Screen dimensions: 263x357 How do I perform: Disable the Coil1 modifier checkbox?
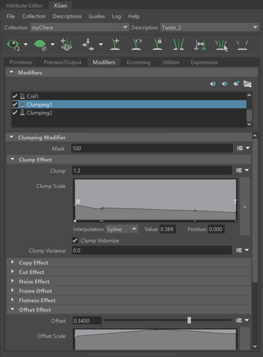(15, 96)
